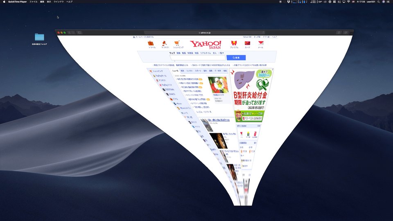
Task: Select the IT・科学 news tab
Action: point(218,71)
